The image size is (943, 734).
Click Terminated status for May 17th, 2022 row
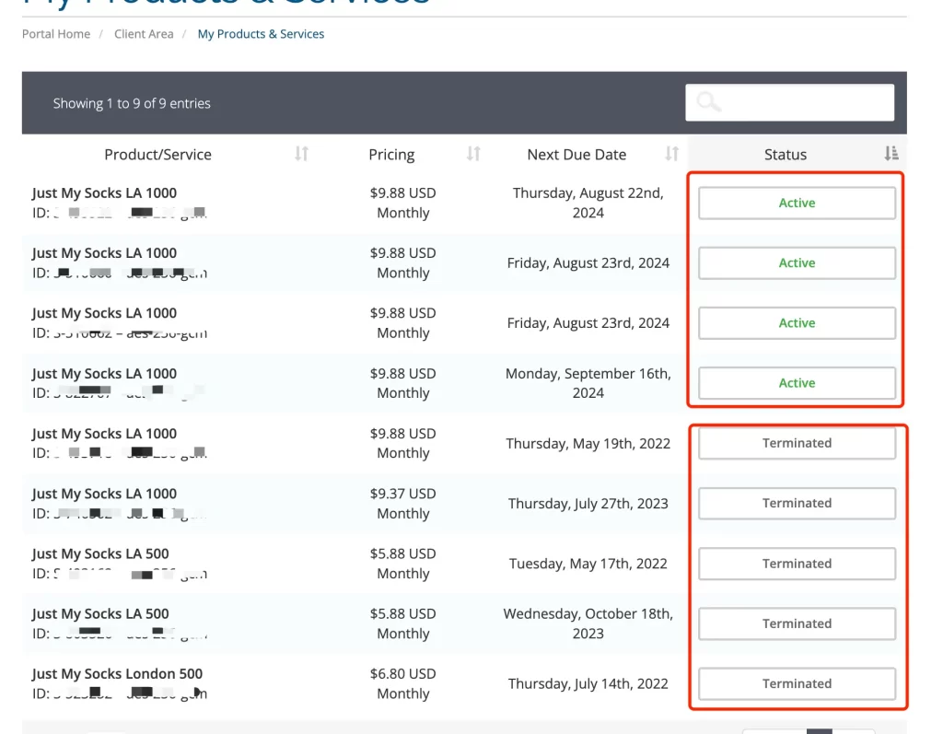797,563
